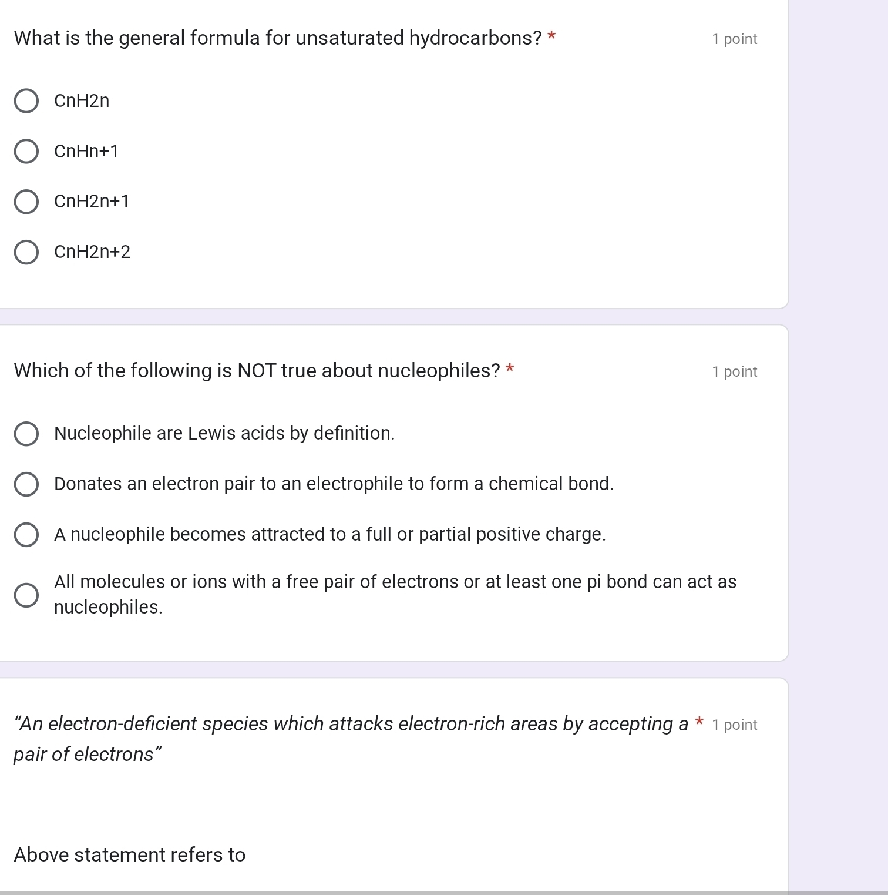The height and width of the screenshot is (895, 888).
Task: Click 'Nucleophile are Lewis acids by definition' text
Action: click(x=224, y=434)
